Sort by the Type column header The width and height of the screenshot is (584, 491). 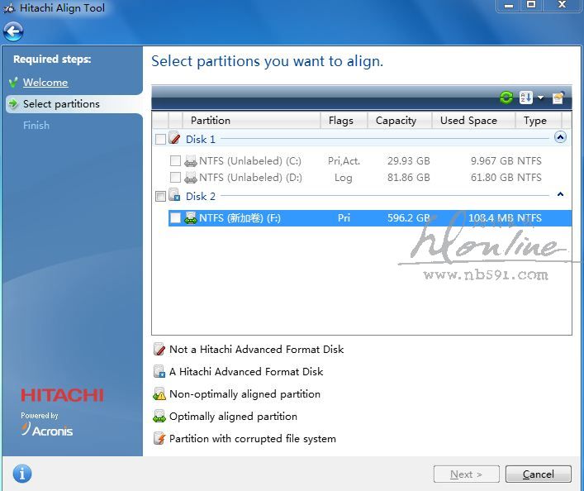pos(539,121)
